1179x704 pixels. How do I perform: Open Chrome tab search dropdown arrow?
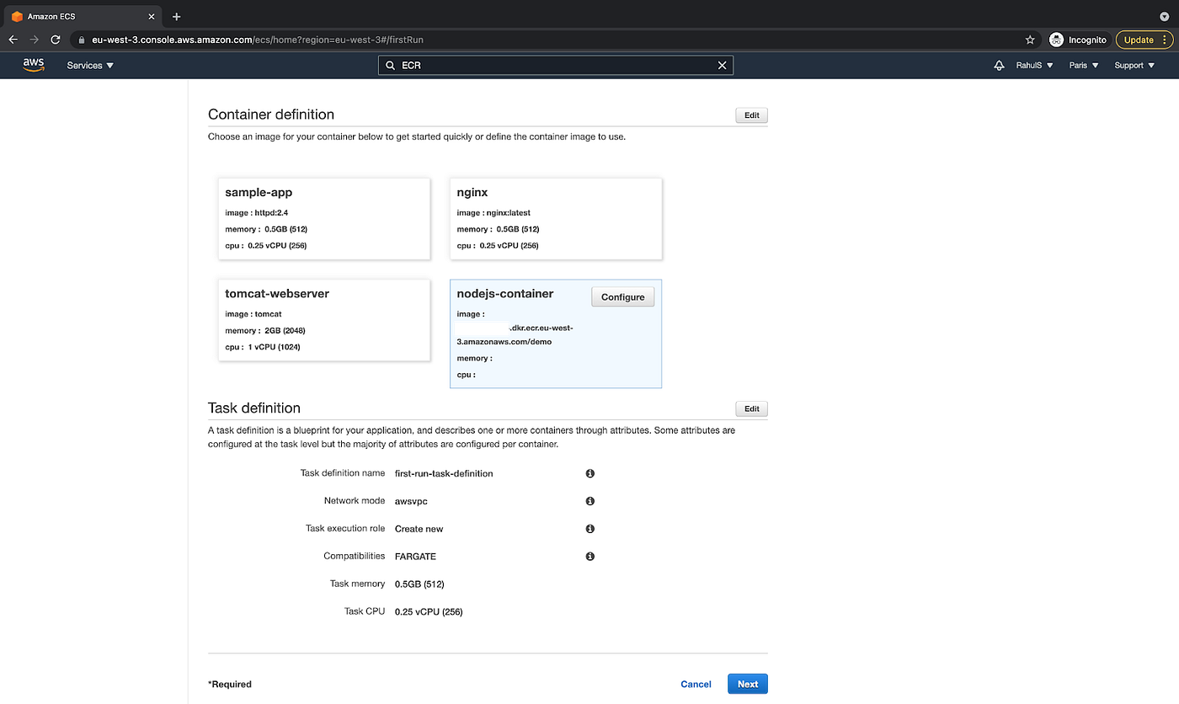pyautogui.click(x=1164, y=17)
